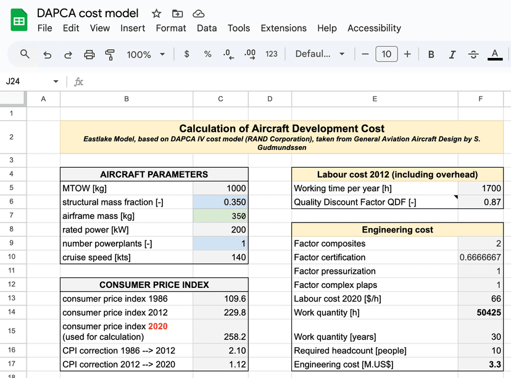The image size is (511, 378).
Task: Select the MTOW value cell
Action: click(220, 188)
